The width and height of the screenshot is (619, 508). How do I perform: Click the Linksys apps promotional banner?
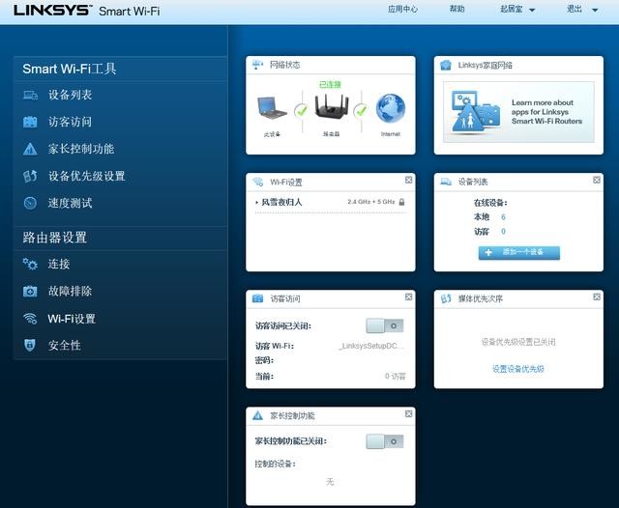(518, 112)
